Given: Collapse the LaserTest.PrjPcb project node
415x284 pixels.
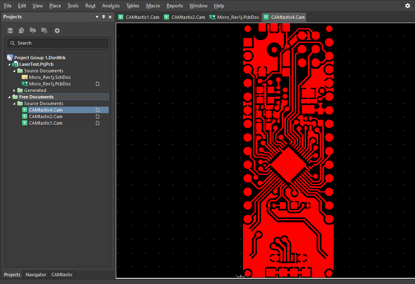Looking at the screenshot, I should pyautogui.click(x=9, y=64).
